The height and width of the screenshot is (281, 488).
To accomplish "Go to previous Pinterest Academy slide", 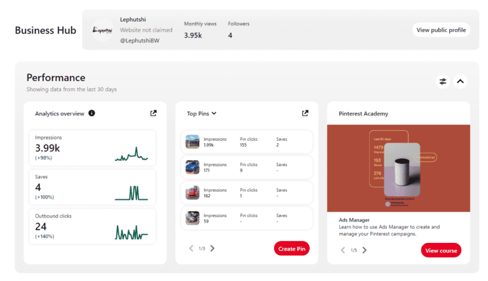I will click(342, 250).
